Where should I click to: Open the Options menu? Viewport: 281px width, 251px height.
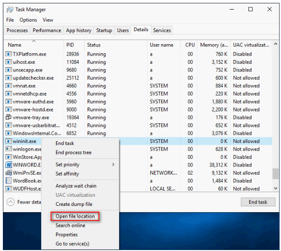click(28, 20)
